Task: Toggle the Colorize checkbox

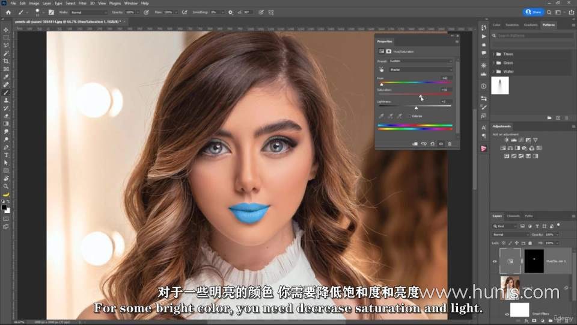Action: click(409, 116)
